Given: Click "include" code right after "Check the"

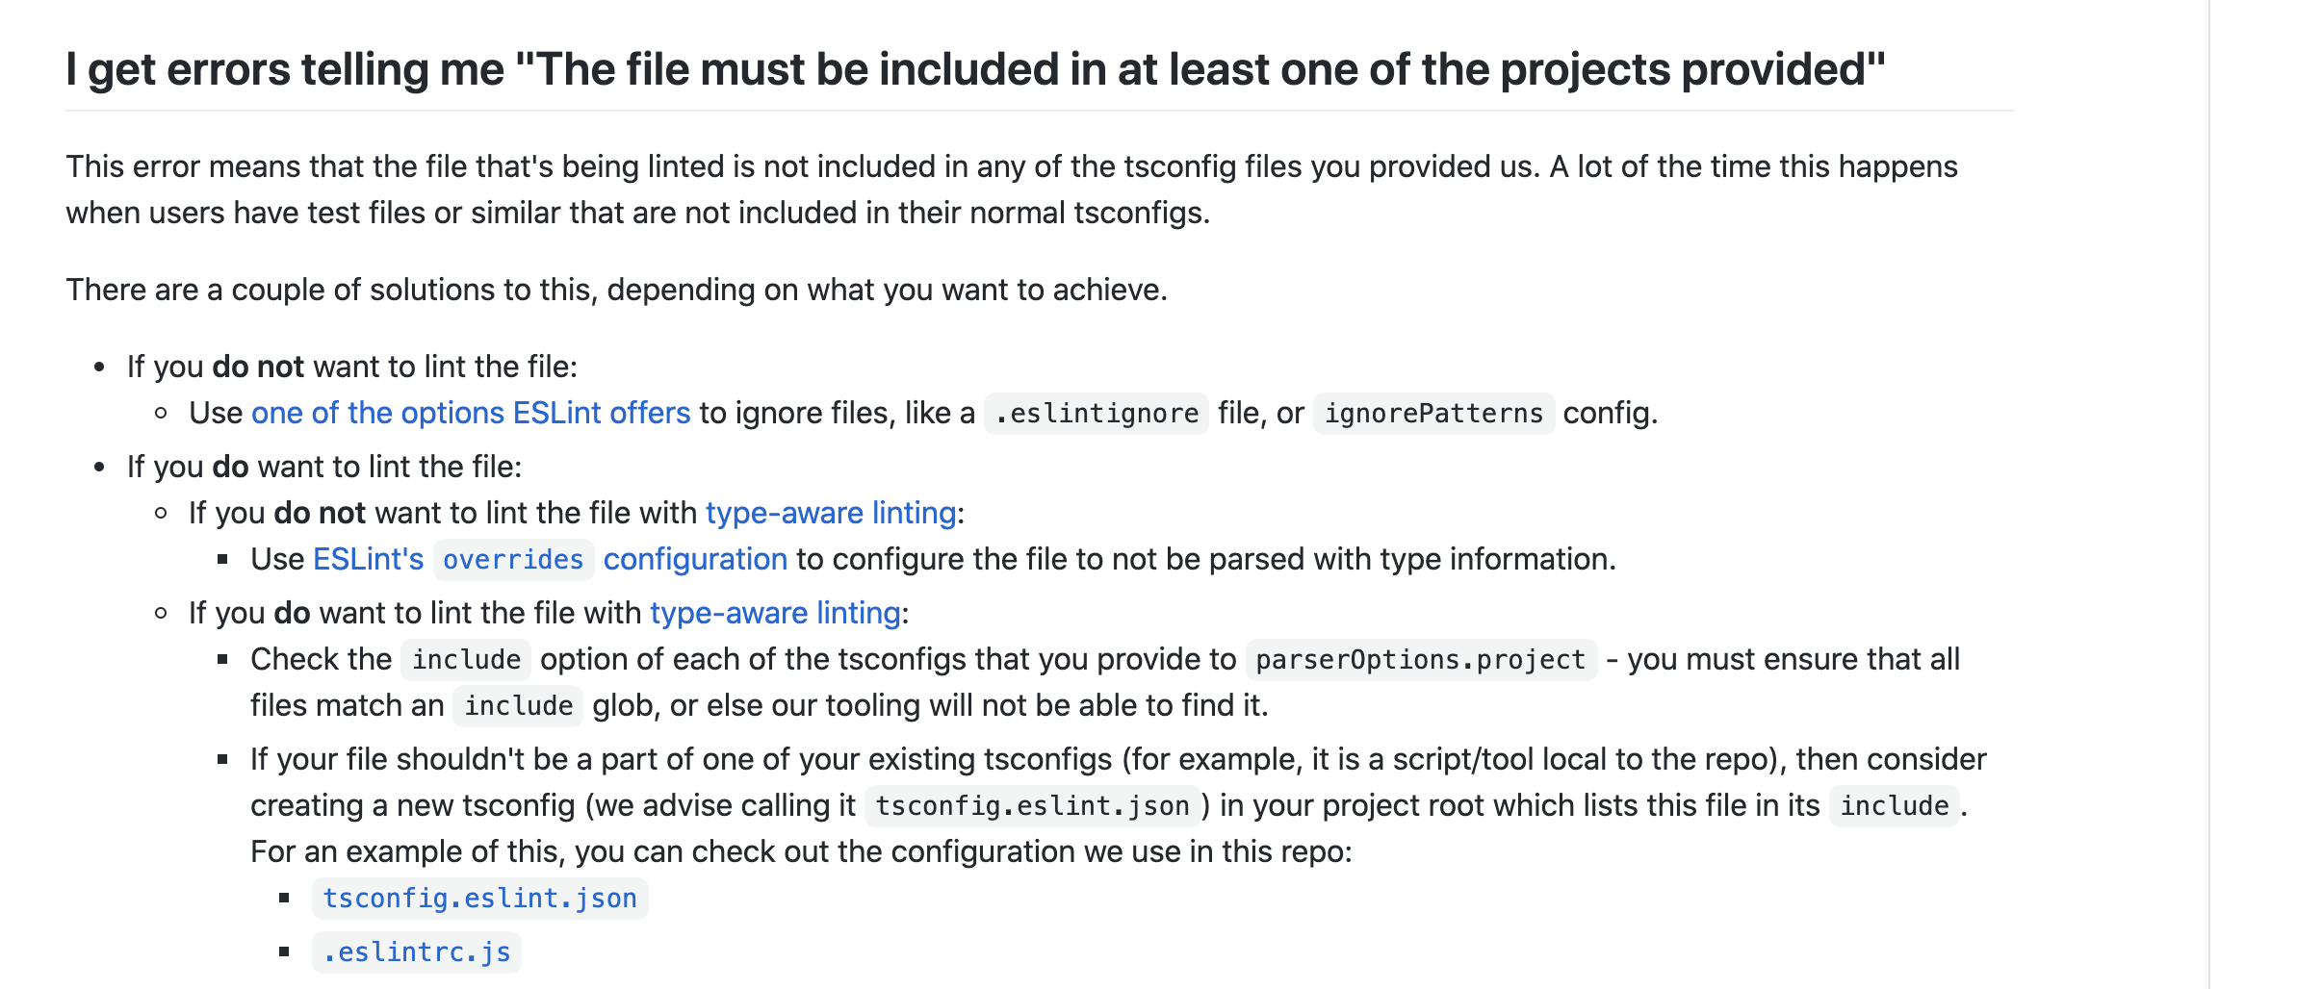Looking at the screenshot, I should click(466, 660).
